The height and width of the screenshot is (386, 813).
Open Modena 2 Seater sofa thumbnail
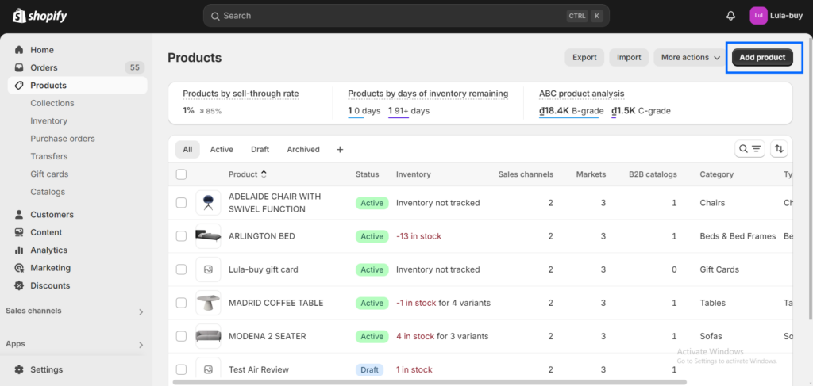click(x=209, y=336)
